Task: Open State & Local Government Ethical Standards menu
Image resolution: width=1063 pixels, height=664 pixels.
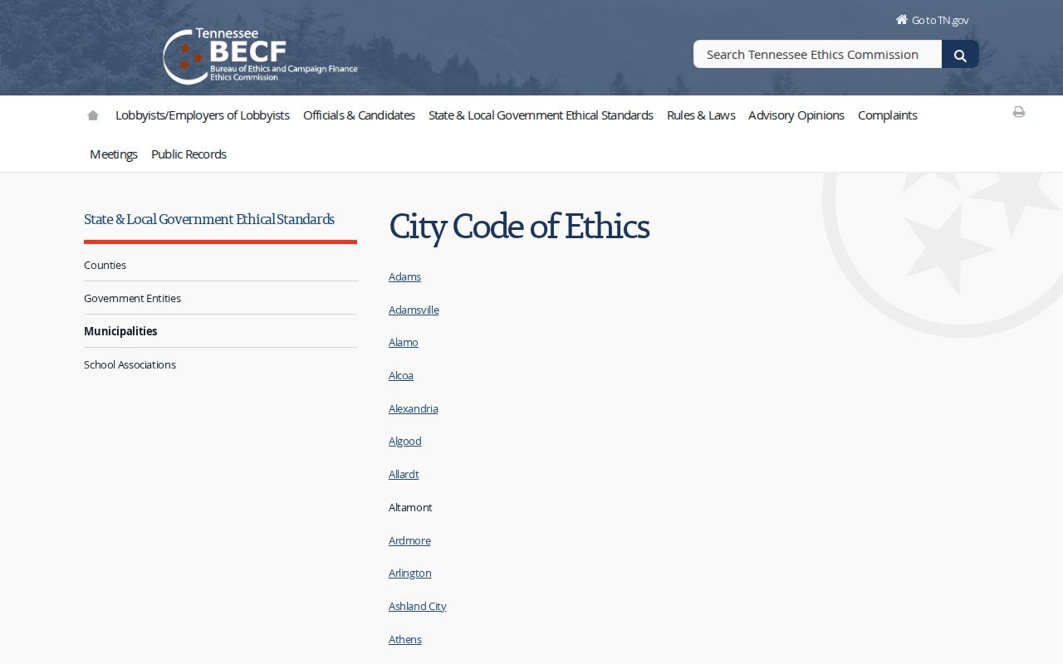Action: (x=541, y=115)
